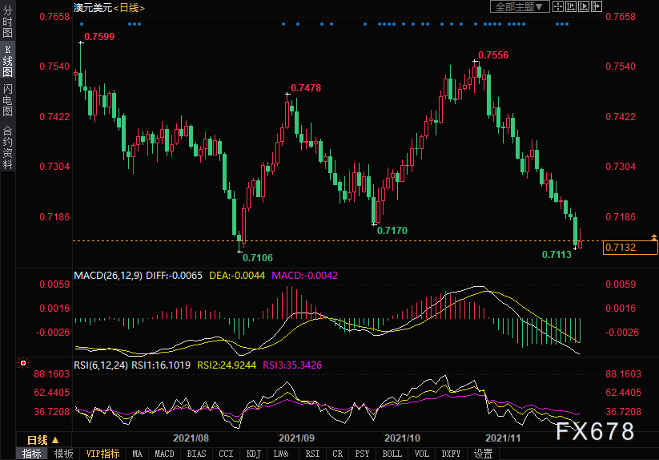Expand the 日线 period selector at bottom left
The height and width of the screenshot is (460, 659).
43,440
